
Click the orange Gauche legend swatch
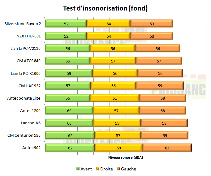(x=118, y=169)
